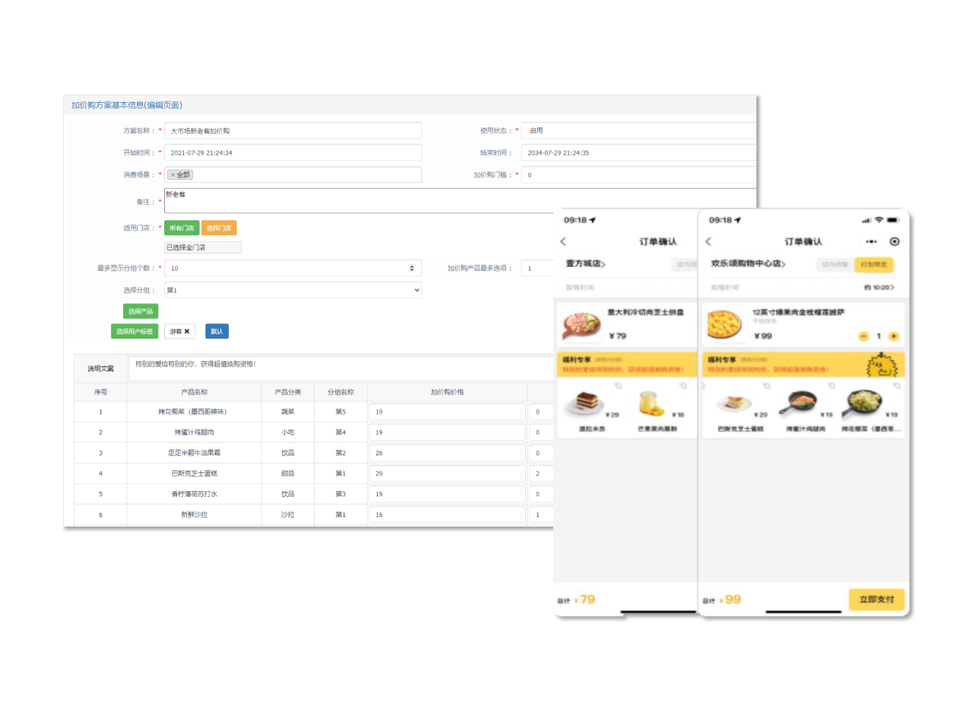Remove the 全部 tag from 消费场景
This screenshot has width=968, height=726.
point(173,175)
